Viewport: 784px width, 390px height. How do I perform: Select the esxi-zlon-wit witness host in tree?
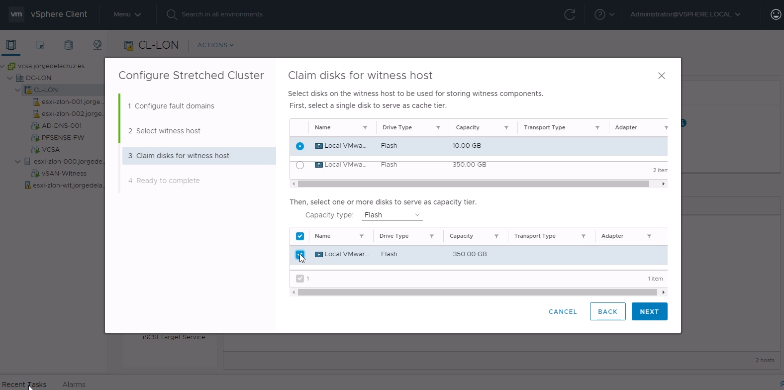tap(69, 186)
